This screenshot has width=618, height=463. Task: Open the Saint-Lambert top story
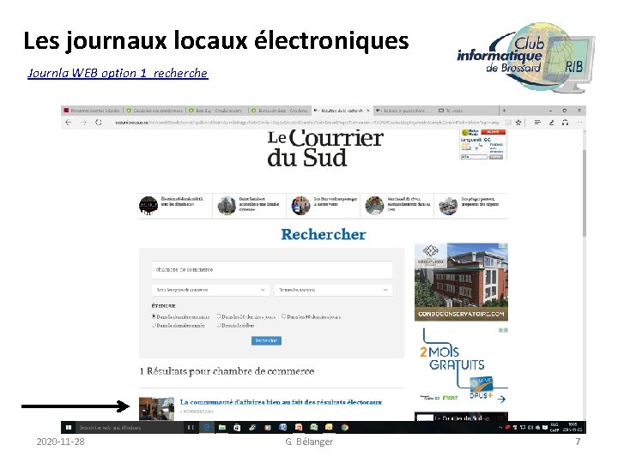[249, 205]
